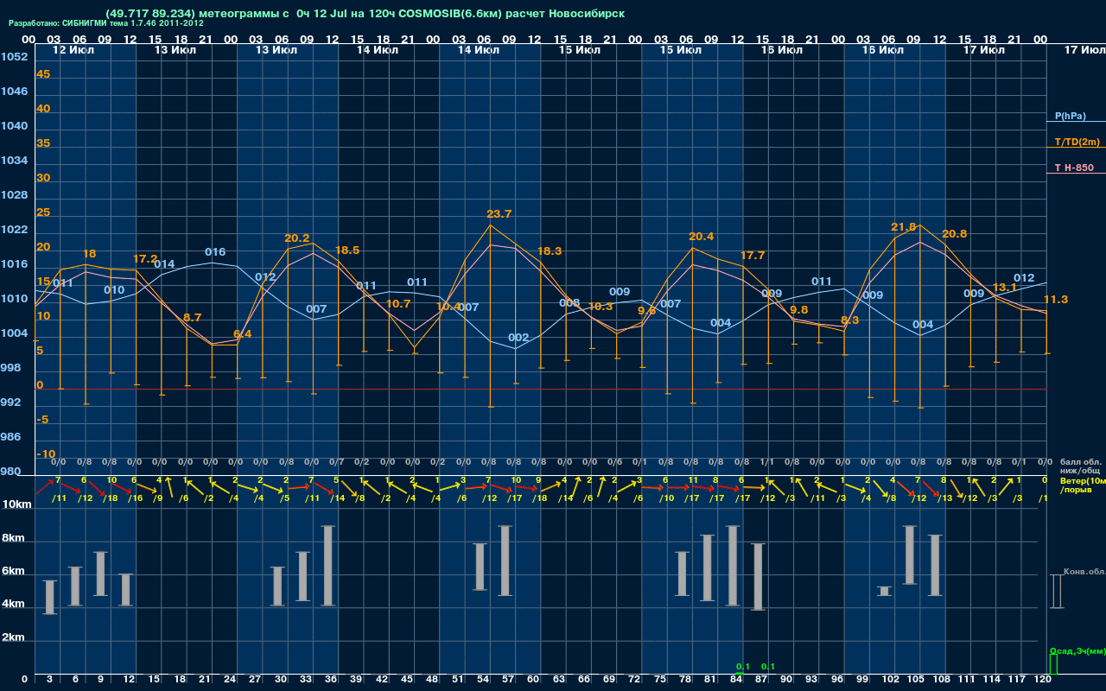Click the 002 pressure minimum label
The image size is (1106, 691).
(x=518, y=337)
